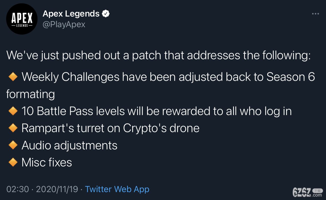Image resolution: width=326 pixels, height=200 pixels.
Task: Open the @PlayApex handle link
Action: 64,24
